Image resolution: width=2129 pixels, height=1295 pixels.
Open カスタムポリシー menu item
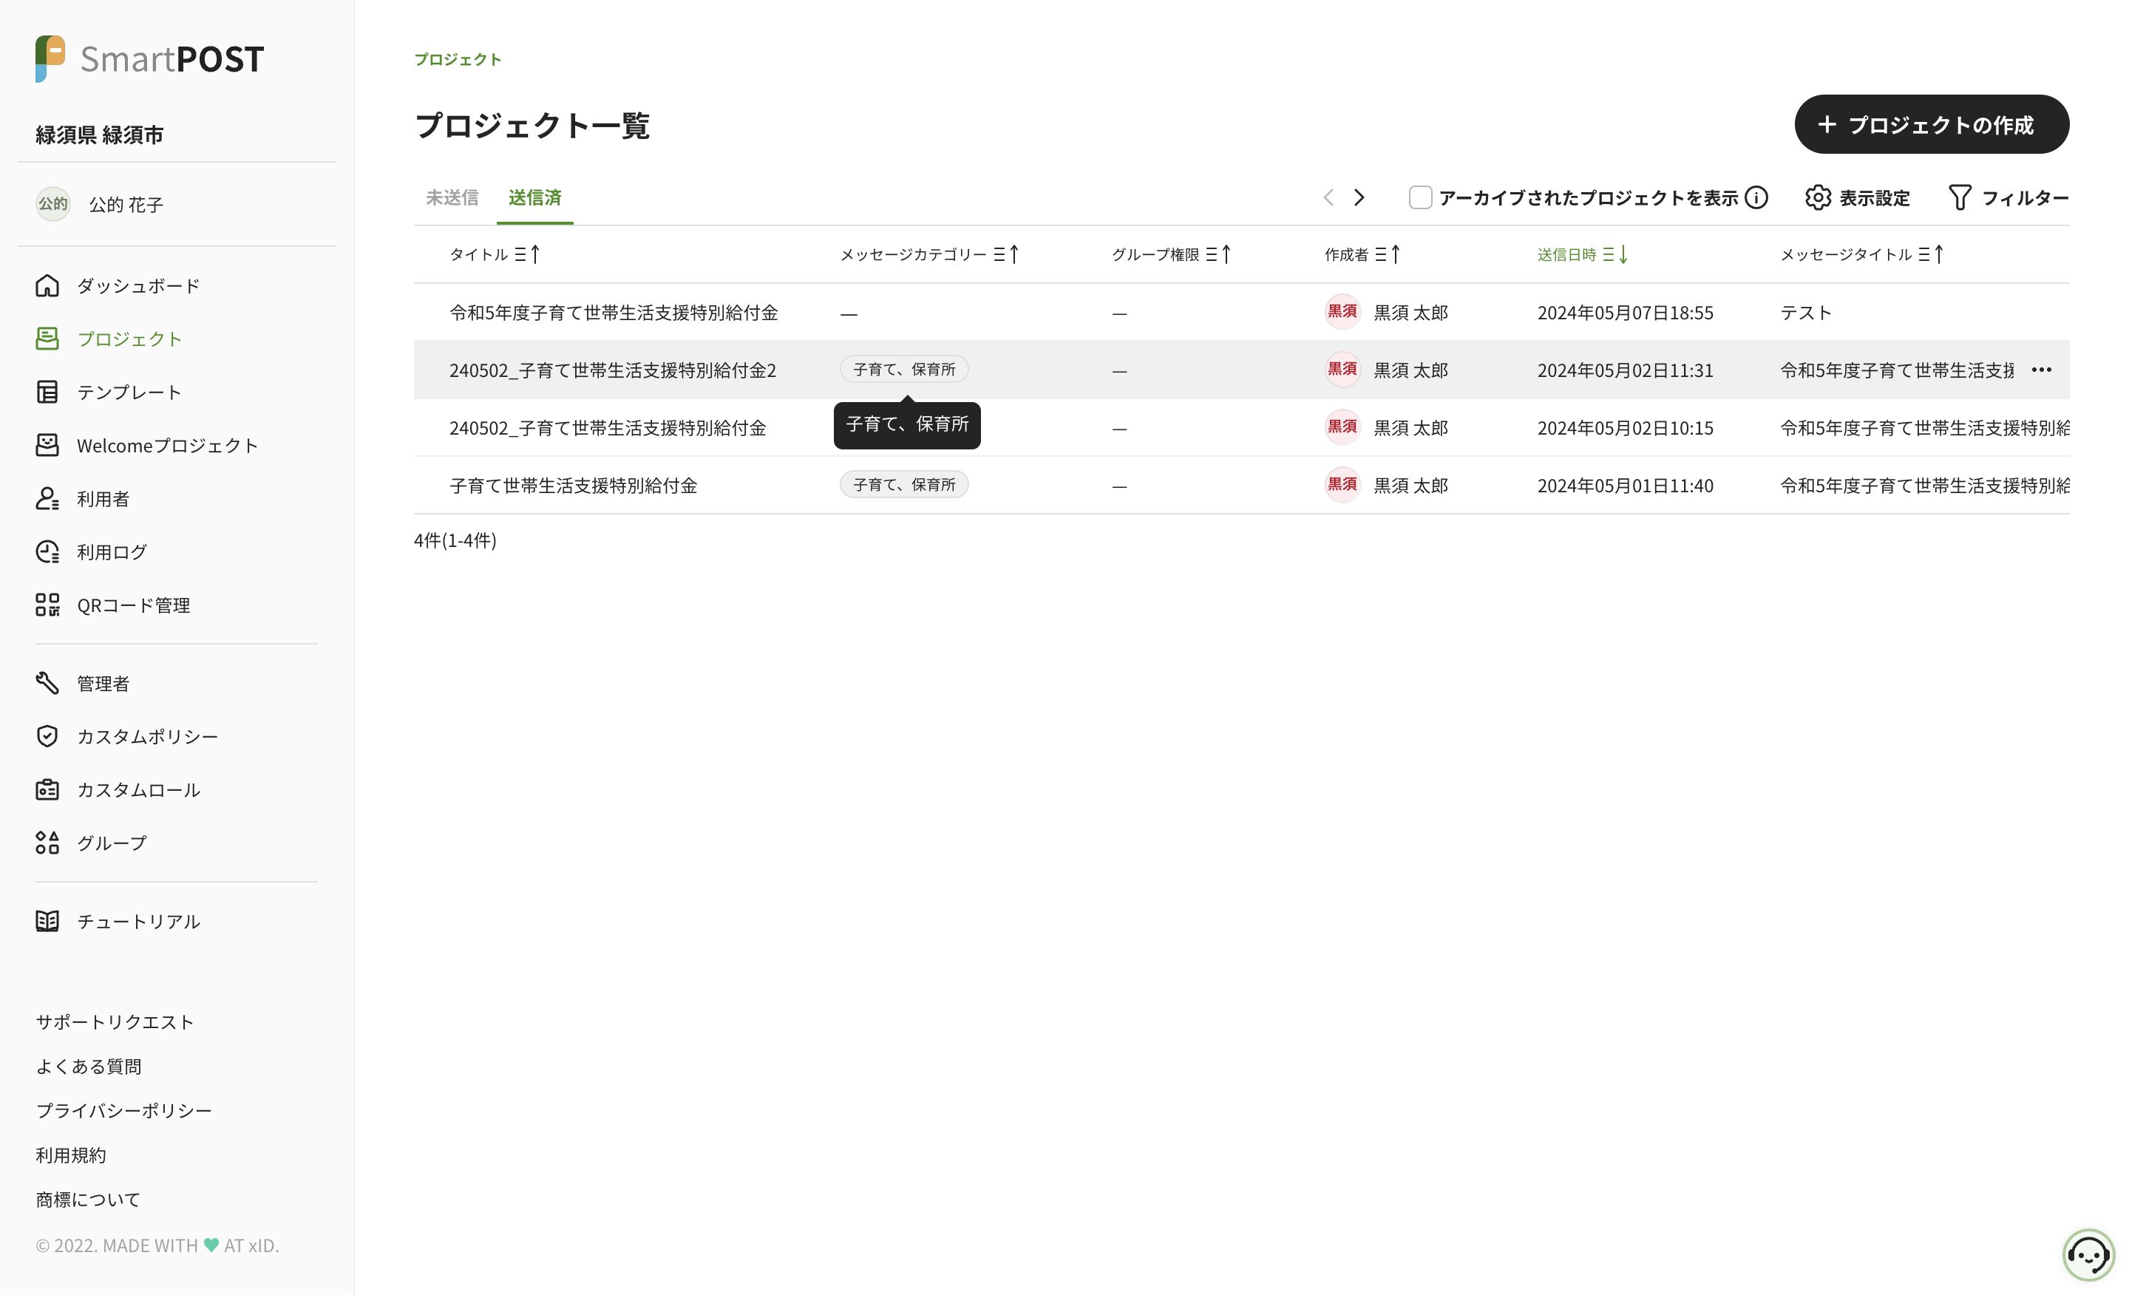148,736
